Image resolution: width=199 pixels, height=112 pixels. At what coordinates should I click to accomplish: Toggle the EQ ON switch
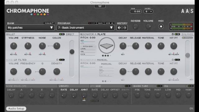point(191,86)
